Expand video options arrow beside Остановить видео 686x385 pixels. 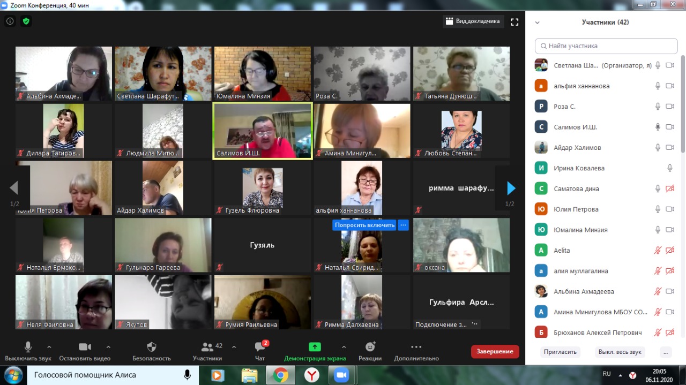coord(108,346)
